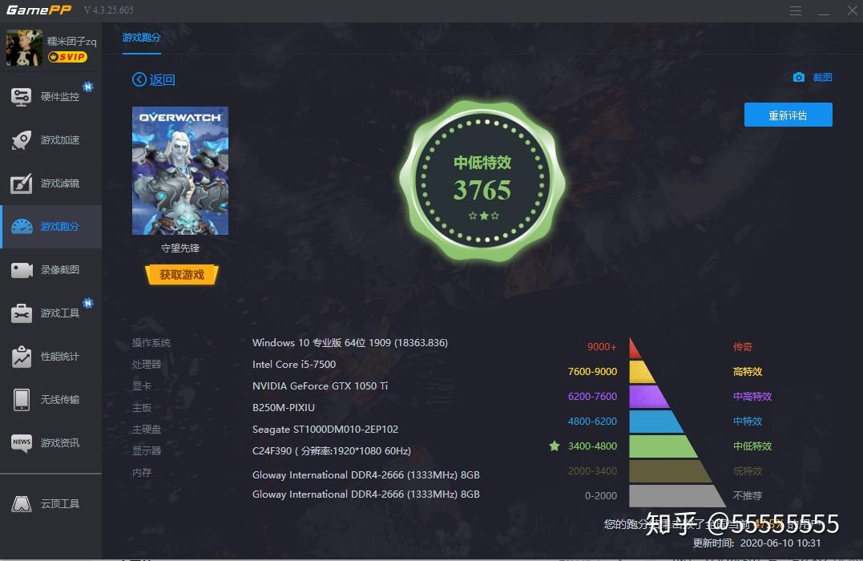Screen dimensions: 863x561
Task: Click the score range "9000+"
Action: [602, 347]
